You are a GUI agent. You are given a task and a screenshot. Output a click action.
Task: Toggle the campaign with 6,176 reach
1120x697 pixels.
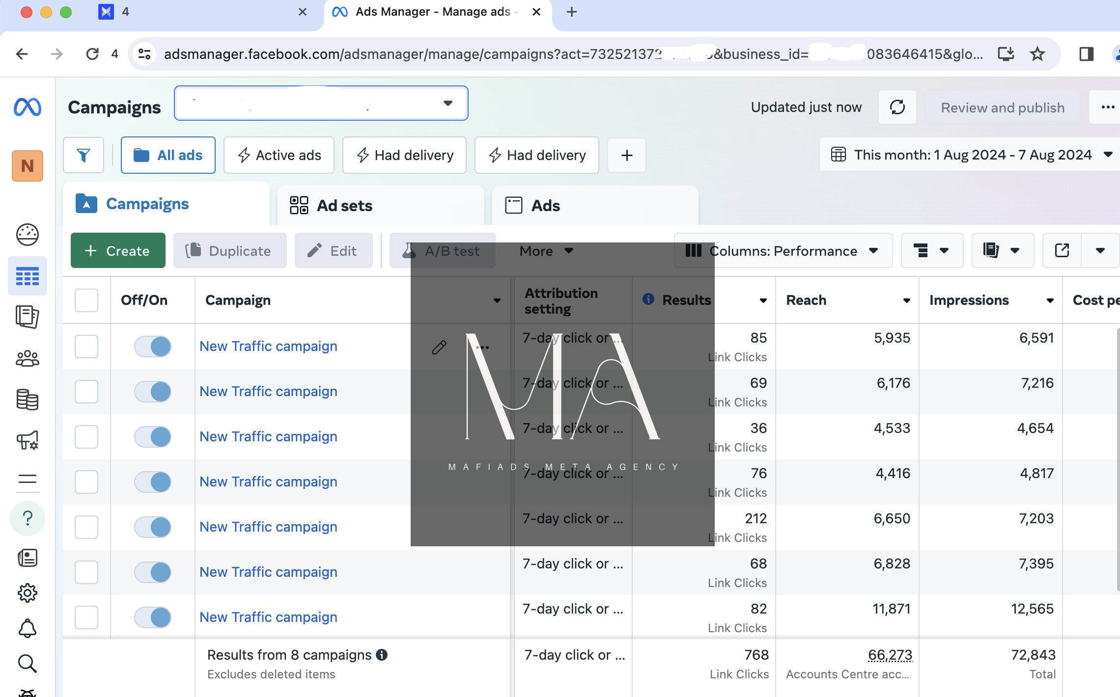tap(153, 391)
